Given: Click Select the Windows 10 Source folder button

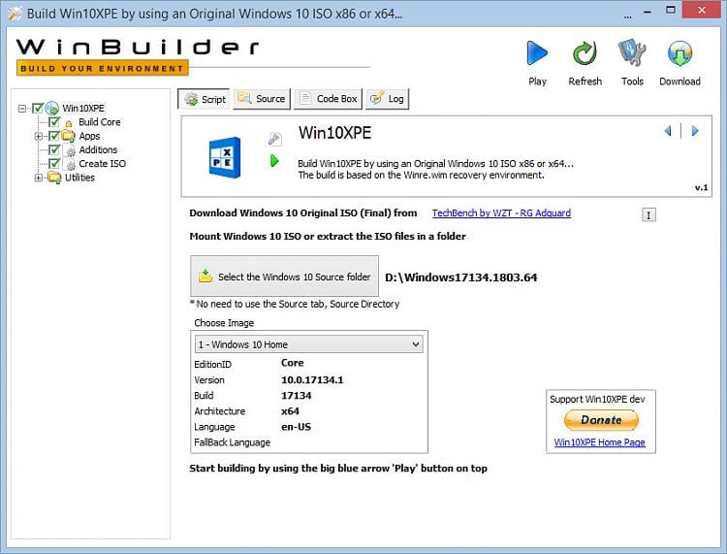Looking at the screenshot, I should click(x=284, y=277).
